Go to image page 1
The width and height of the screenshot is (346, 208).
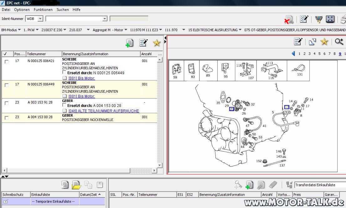point(299,54)
